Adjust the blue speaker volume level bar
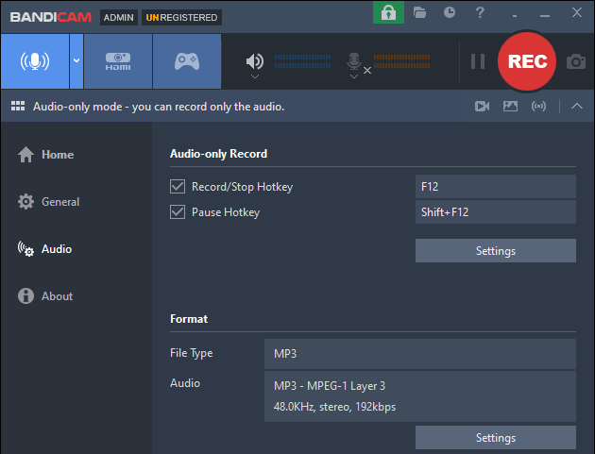Image resolution: width=595 pixels, height=454 pixels. pos(302,61)
